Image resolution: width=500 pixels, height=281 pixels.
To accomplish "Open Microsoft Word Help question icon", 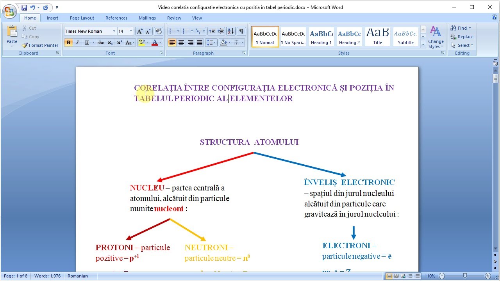I will 495,18.
